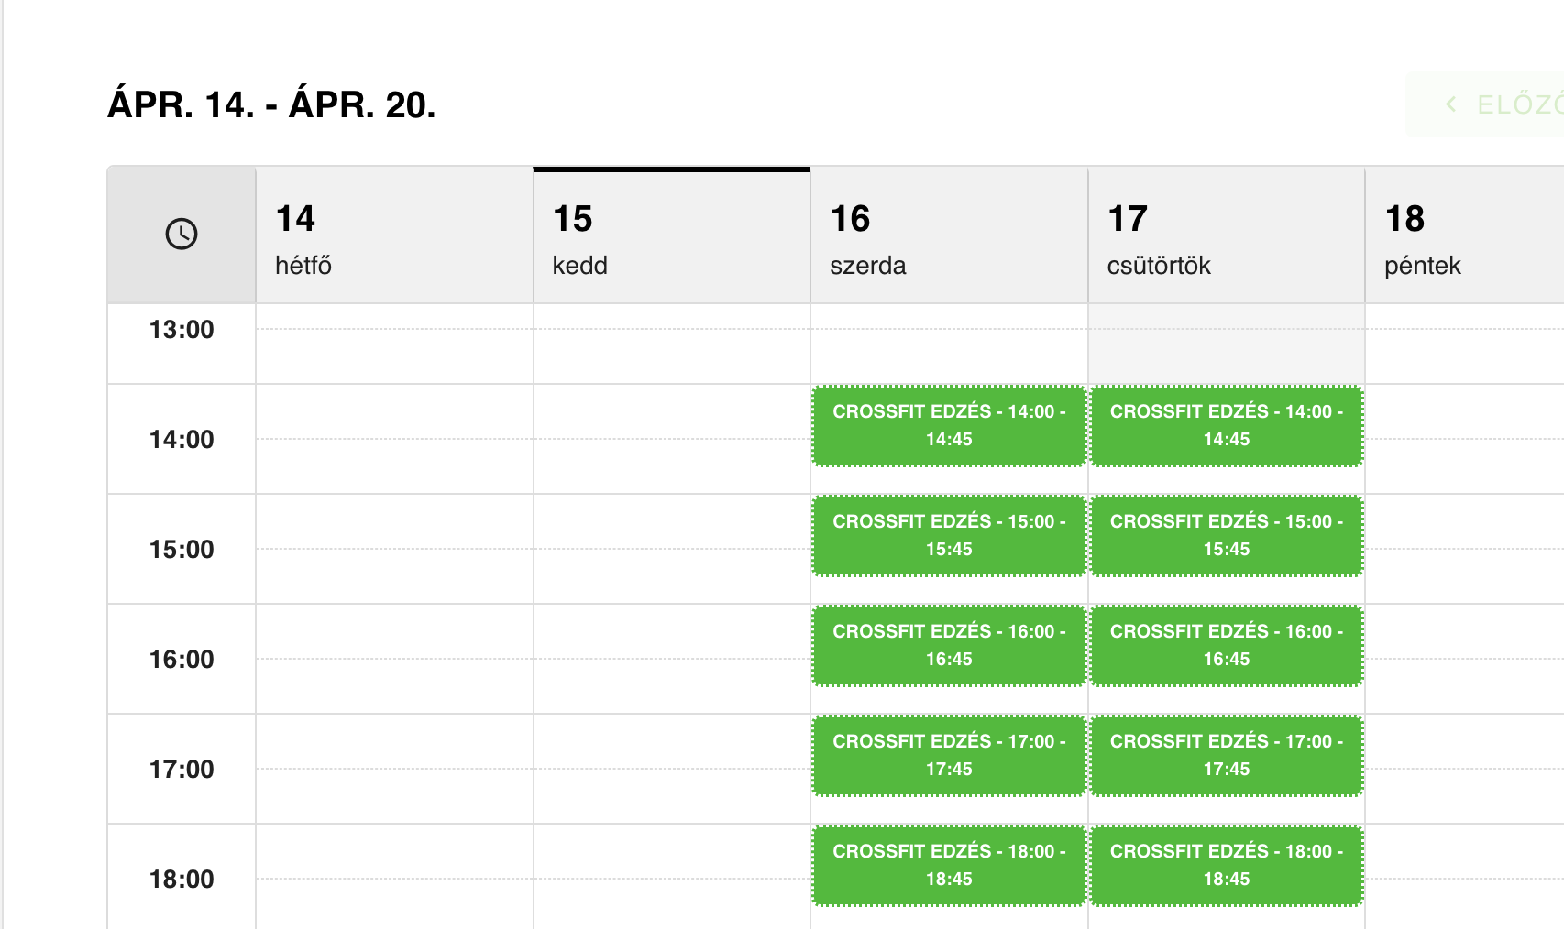
Task: Click the 13:00 time row label
Action: [182, 330]
